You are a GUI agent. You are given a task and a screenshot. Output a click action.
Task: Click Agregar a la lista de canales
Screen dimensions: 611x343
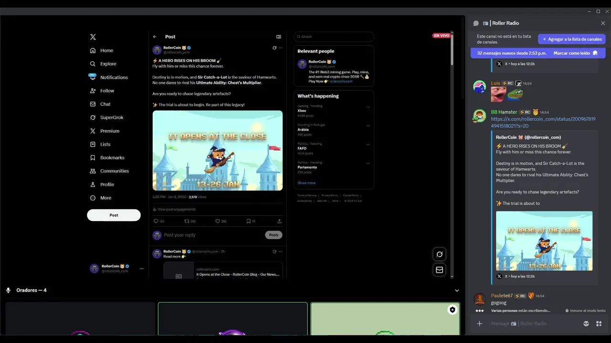572,39
